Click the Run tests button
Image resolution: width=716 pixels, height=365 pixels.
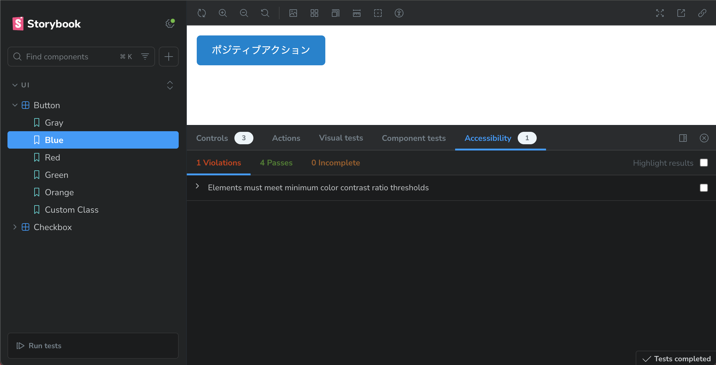coord(39,346)
